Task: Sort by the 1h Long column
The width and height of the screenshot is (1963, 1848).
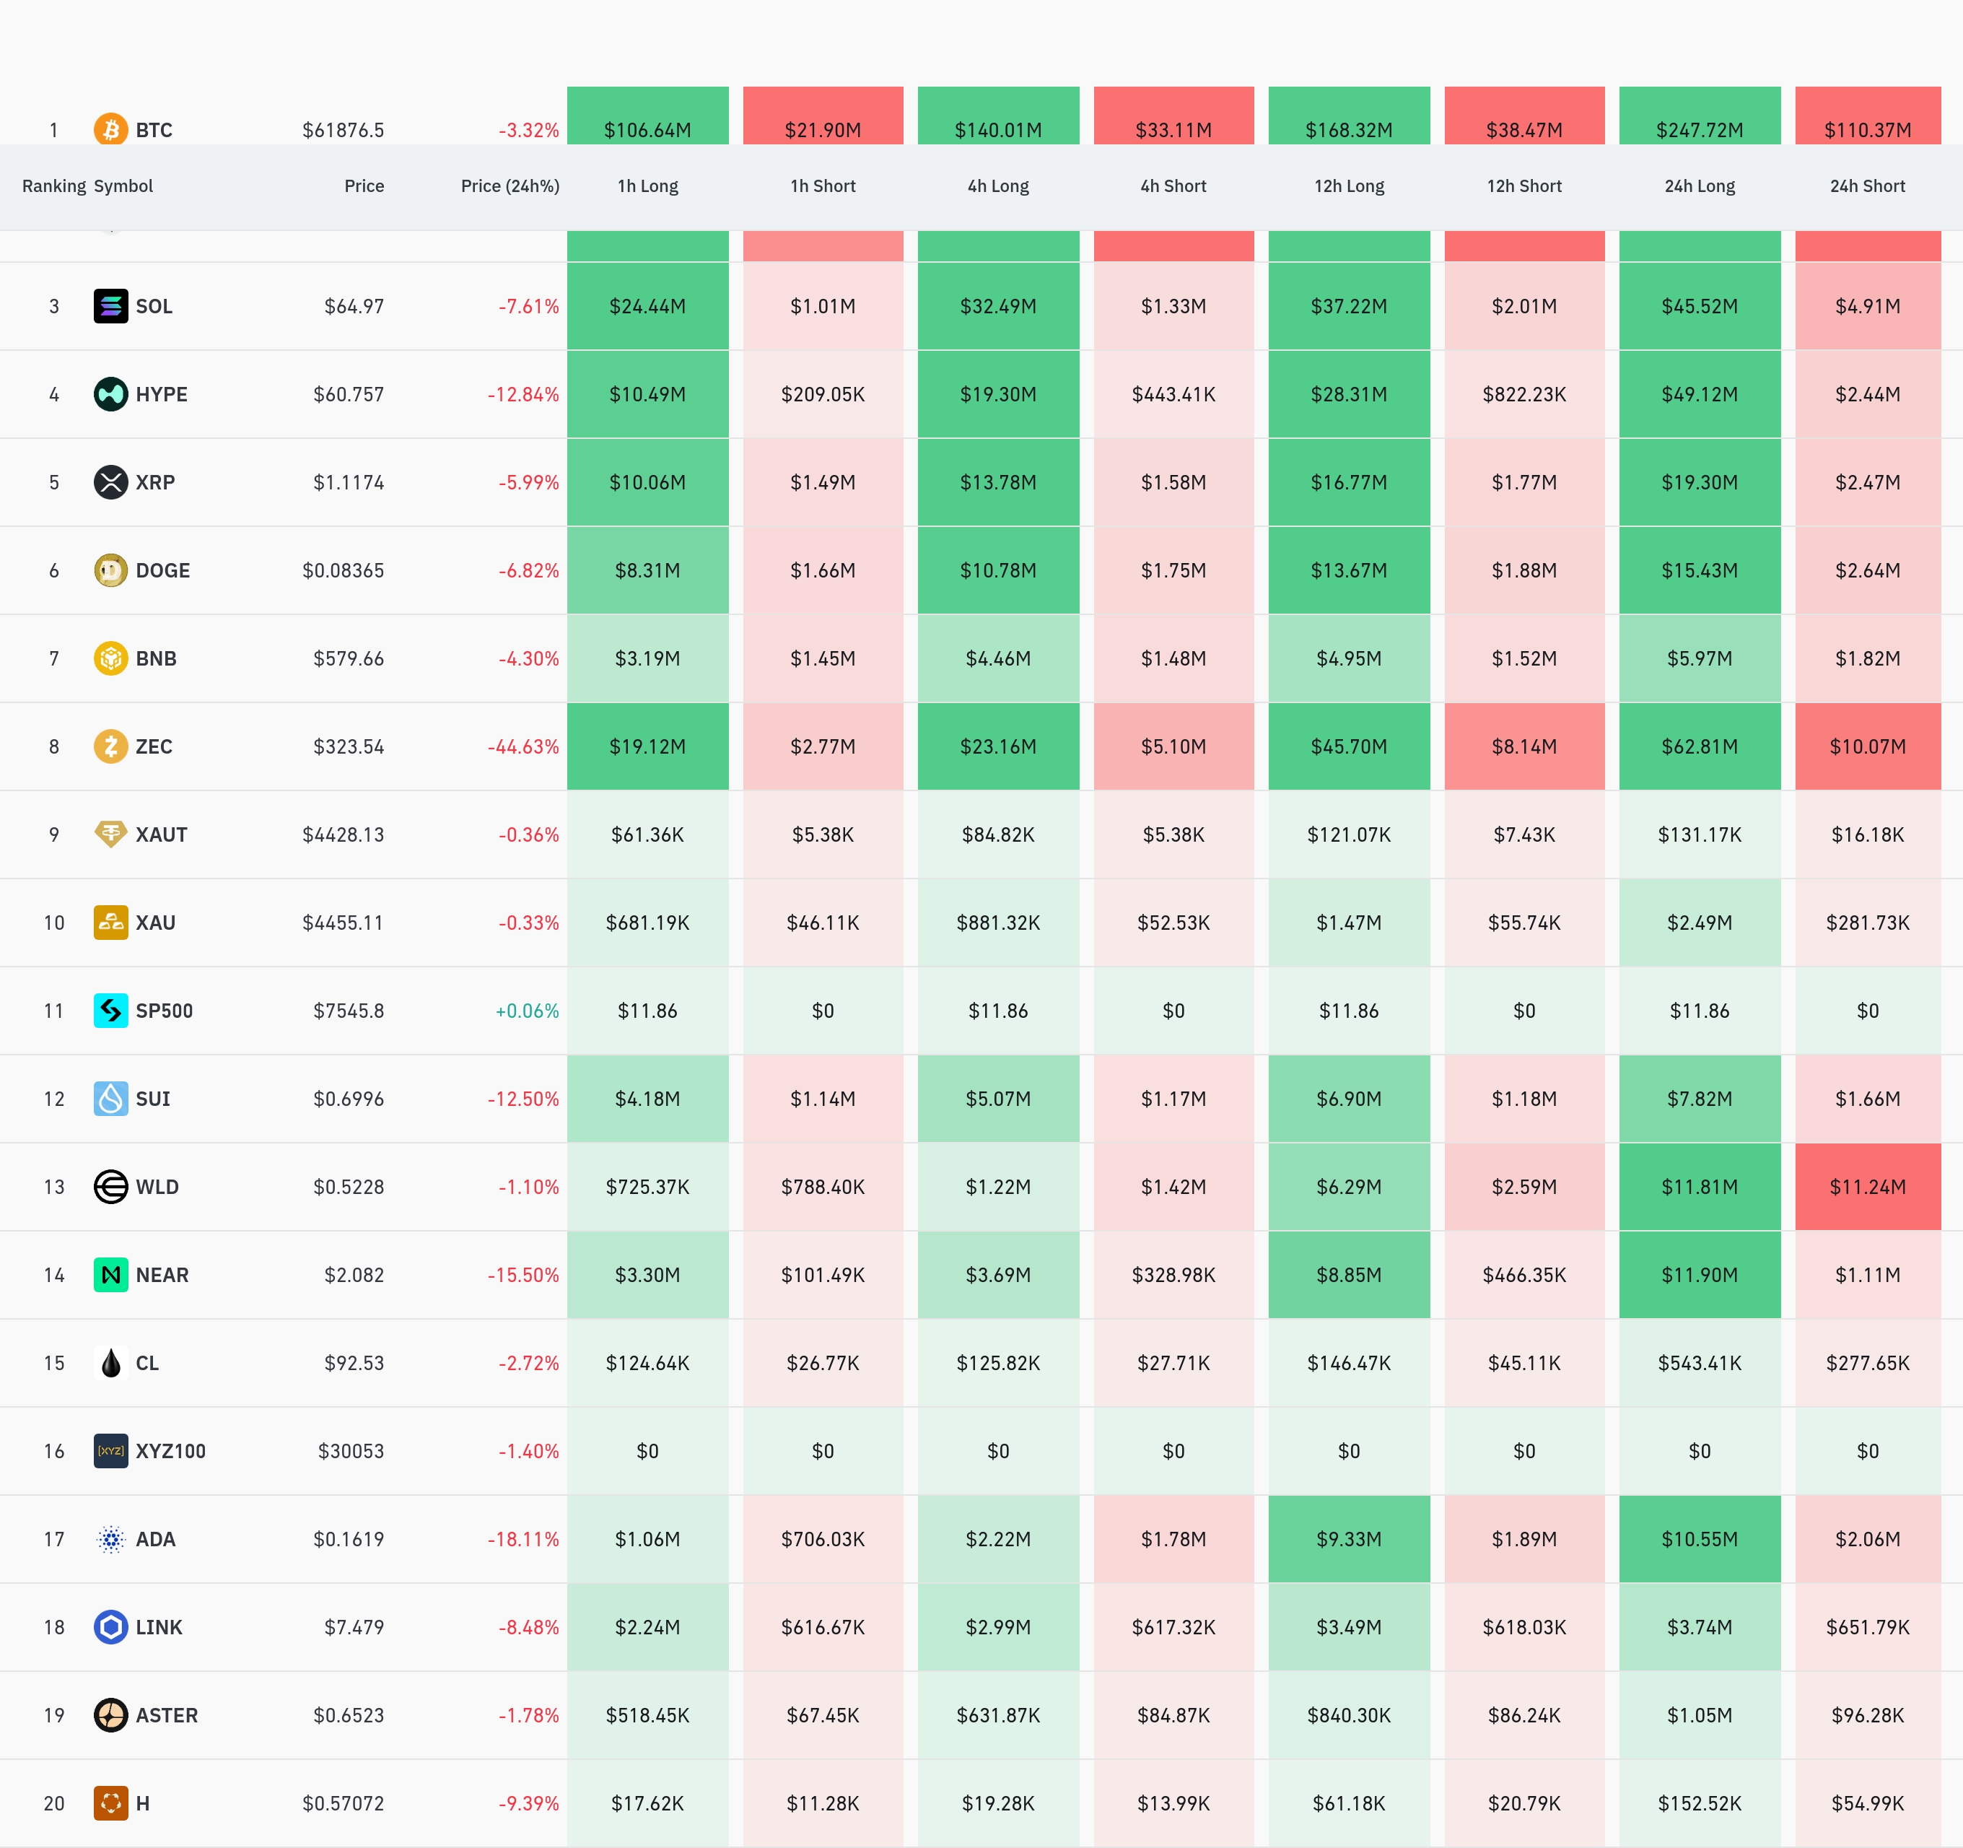Action: click(648, 186)
